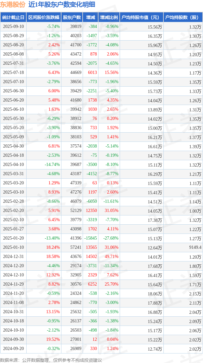Click the 统计截止日 column header
This screenshot has height=363, width=203.
[13, 17]
